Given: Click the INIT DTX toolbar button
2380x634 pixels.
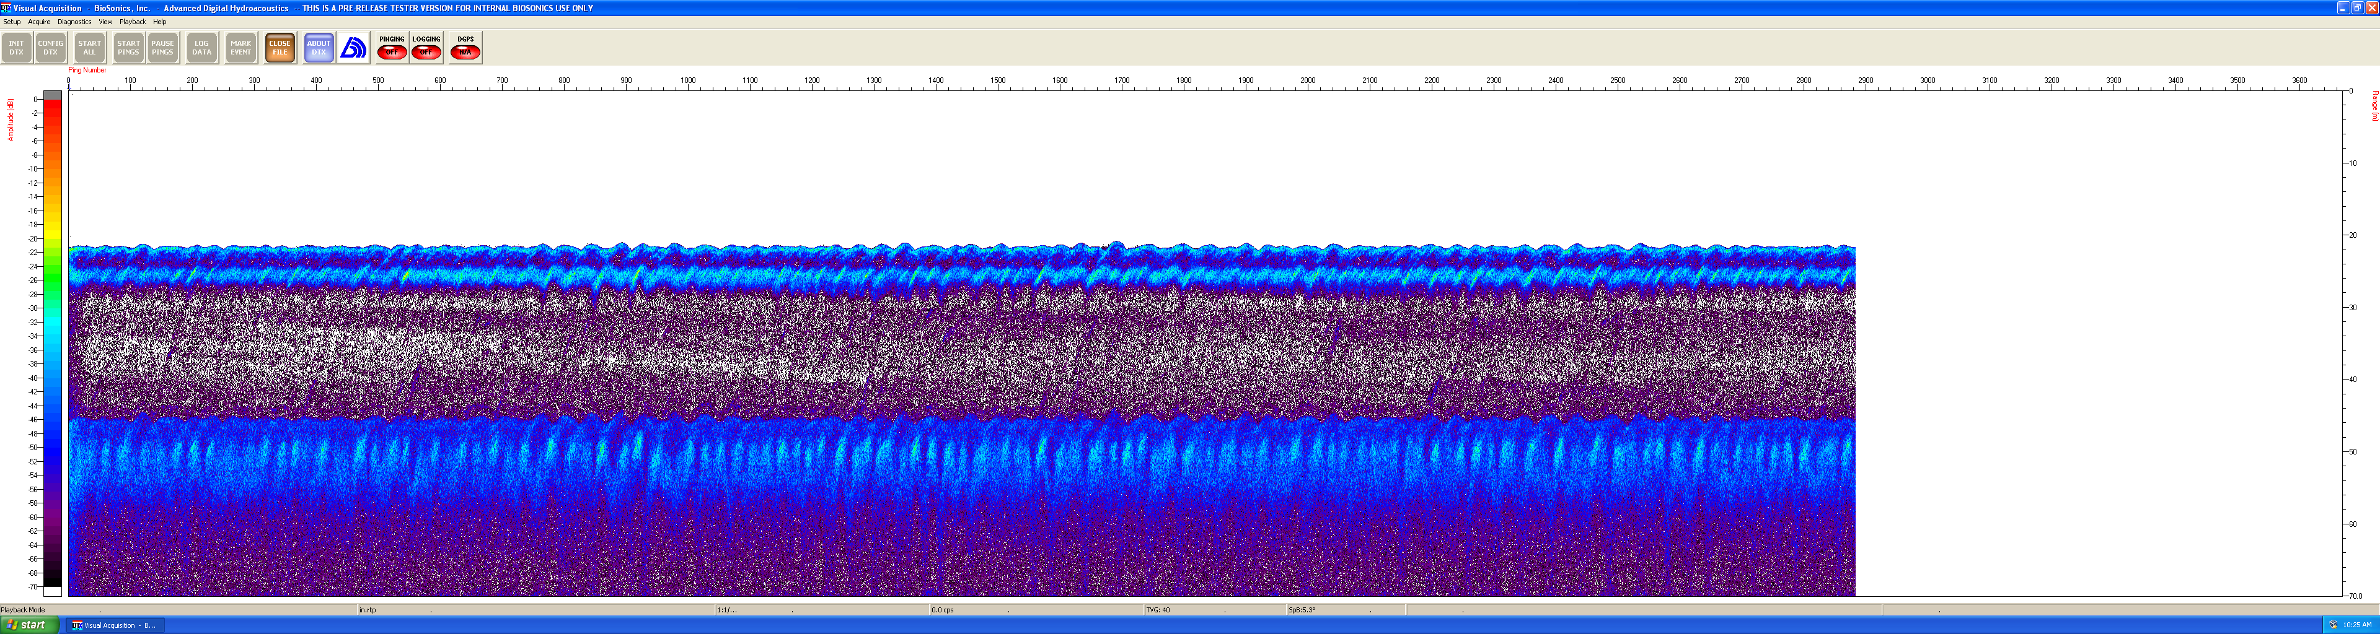Looking at the screenshot, I should pyautogui.click(x=17, y=48).
